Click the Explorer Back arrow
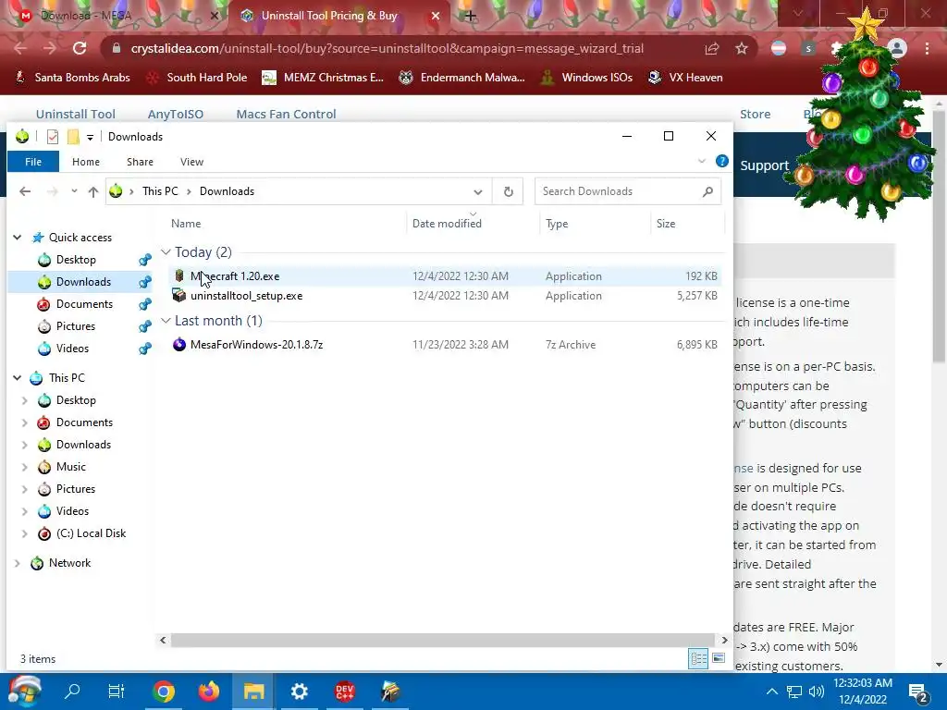Image resolution: width=947 pixels, height=710 pixels. (25, 191)
